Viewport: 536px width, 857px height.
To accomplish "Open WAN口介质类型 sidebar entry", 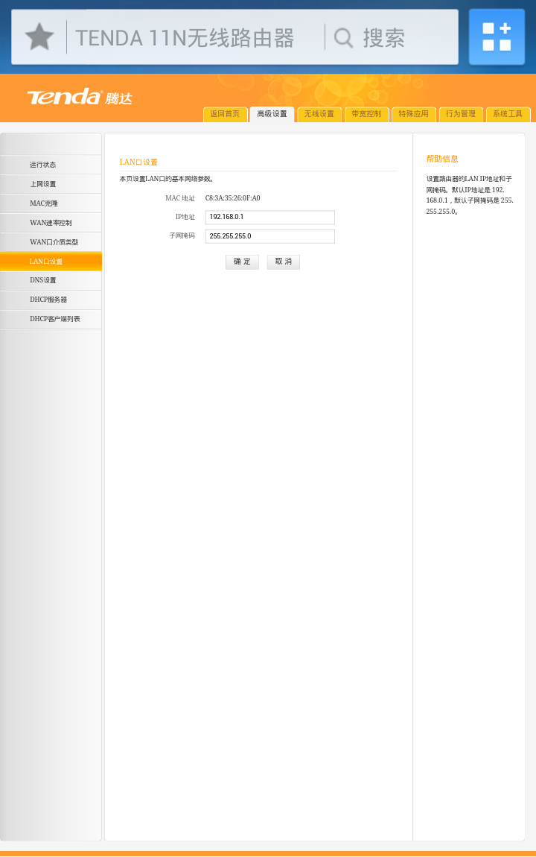I will point(51,242).
